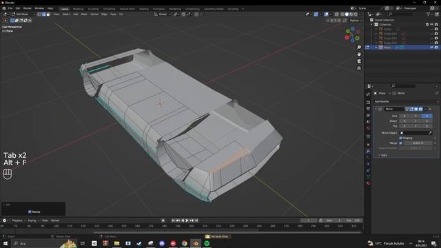This screenshot has width=441, height=248.
Task: Pick mirror object with eyedropper
Action: coord(430,133)
